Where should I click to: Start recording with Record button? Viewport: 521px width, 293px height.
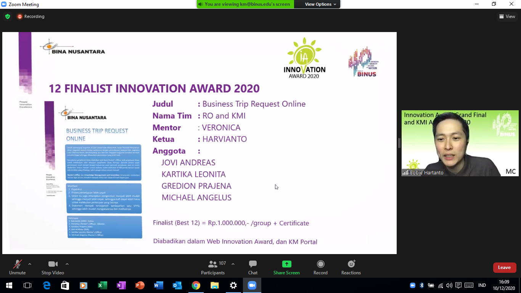pos(320,267)
